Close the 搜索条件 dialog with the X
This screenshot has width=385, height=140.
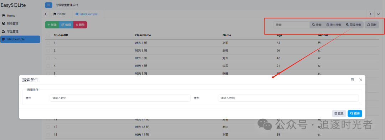(x=361, y=80)
